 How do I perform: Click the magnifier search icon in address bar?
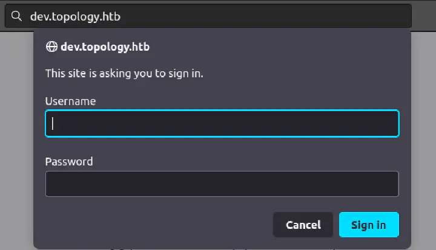tap(16, 16)
